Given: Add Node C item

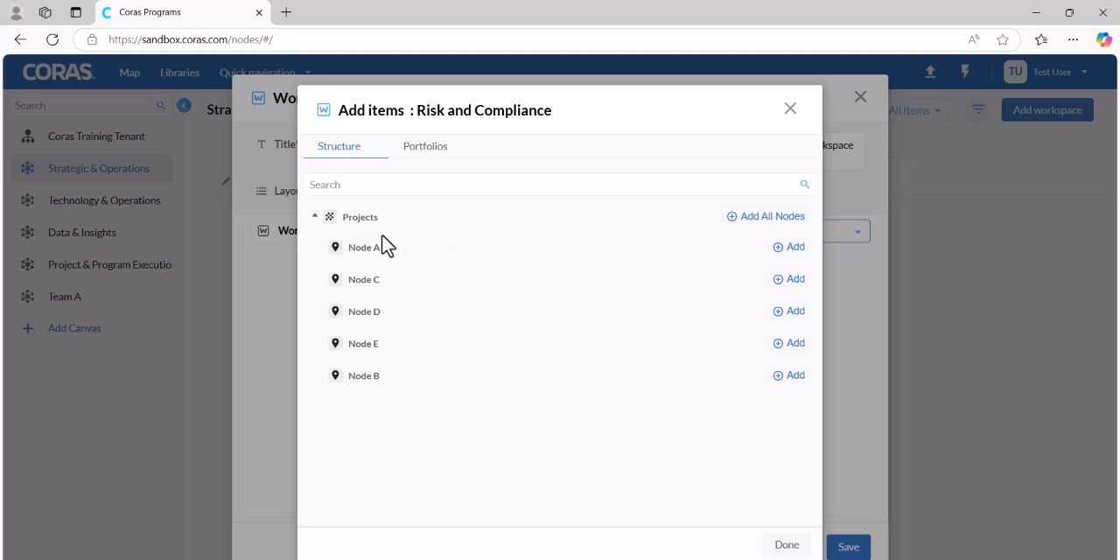Looking at the screenshot, I should 788,279.
